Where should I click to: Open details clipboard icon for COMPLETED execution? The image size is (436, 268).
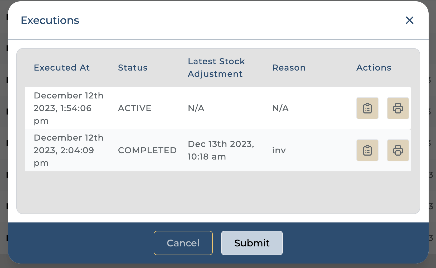tap(367, 150)
